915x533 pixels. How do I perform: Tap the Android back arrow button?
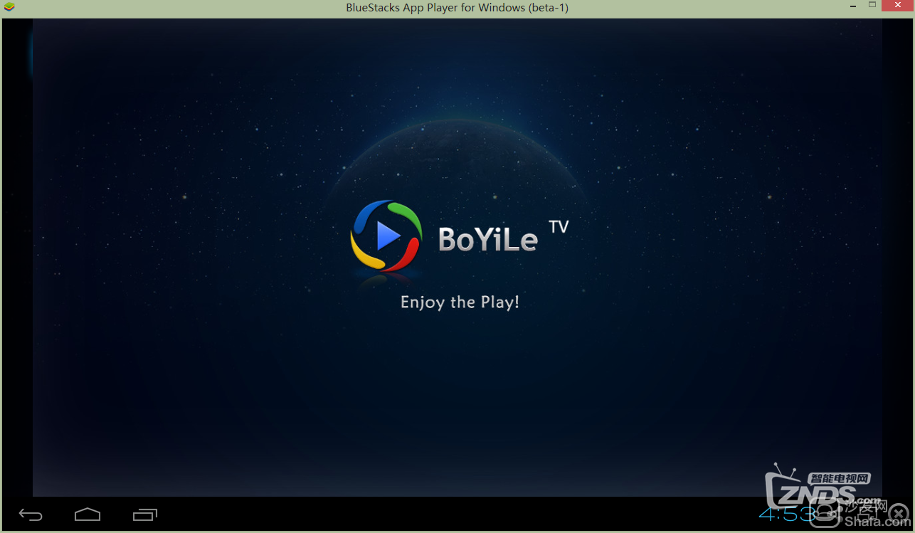[x=31, y=514]
